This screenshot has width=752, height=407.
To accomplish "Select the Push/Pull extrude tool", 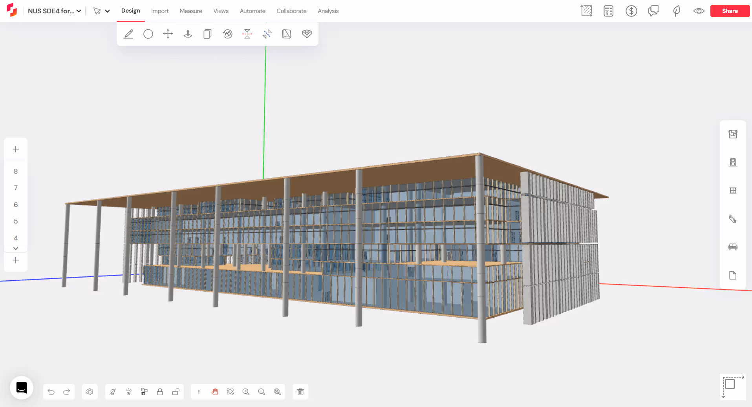I will pos(188,34).
